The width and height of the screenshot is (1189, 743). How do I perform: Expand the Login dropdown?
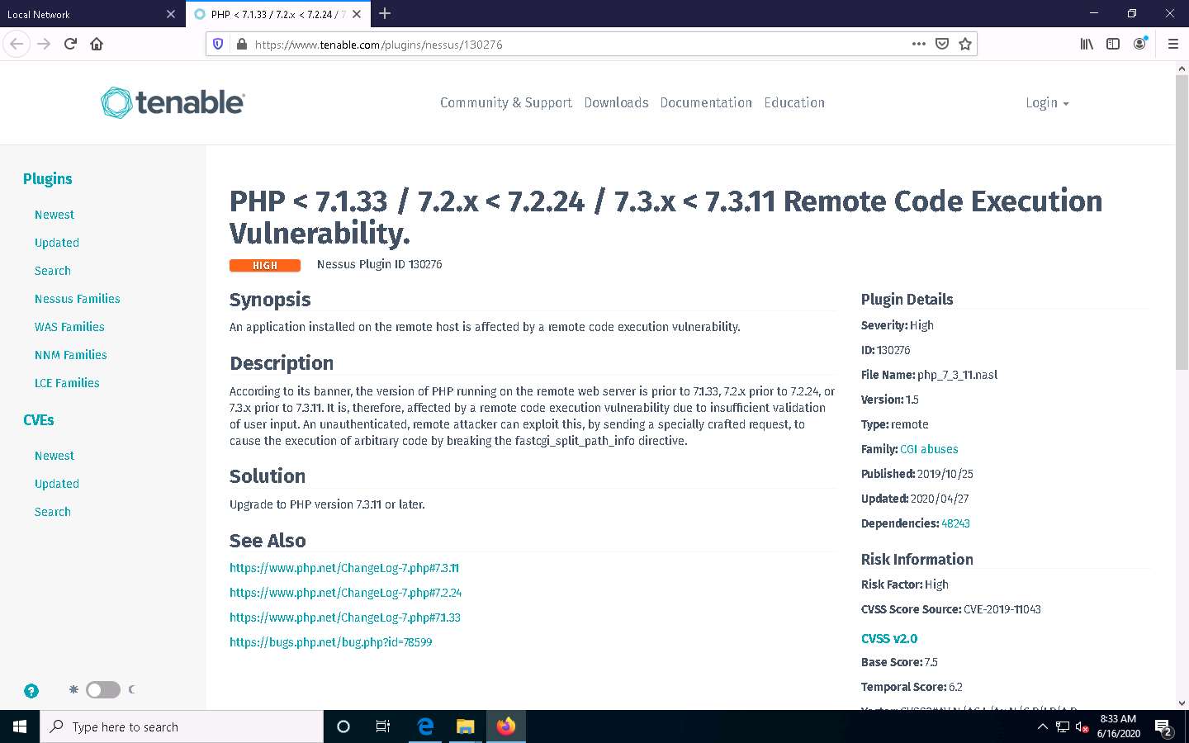(x=1047, y=103)
